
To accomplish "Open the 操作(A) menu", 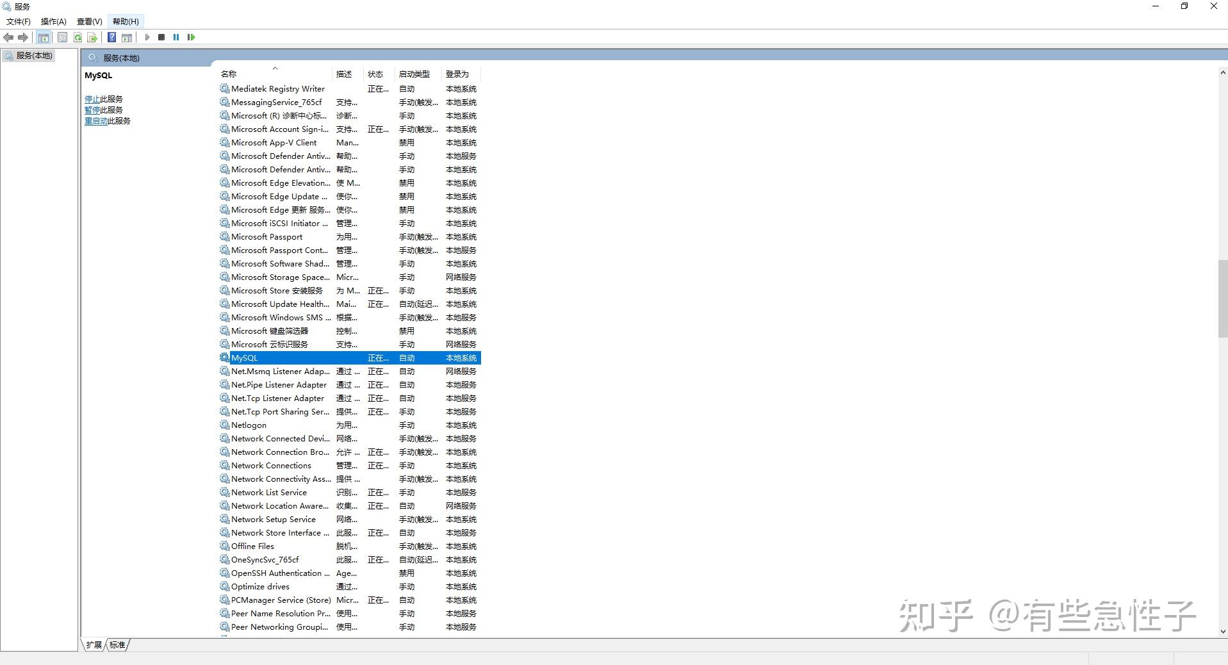I will [53, 21].
